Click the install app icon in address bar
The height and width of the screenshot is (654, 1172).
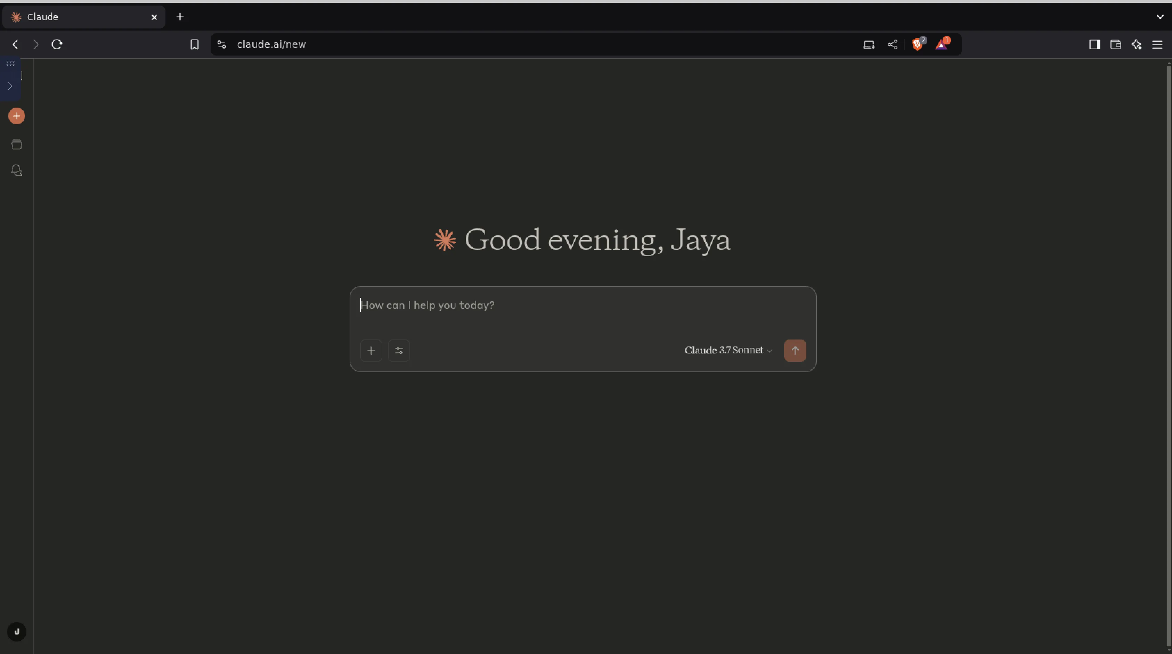pyautogui.click(x=869, y=44)
